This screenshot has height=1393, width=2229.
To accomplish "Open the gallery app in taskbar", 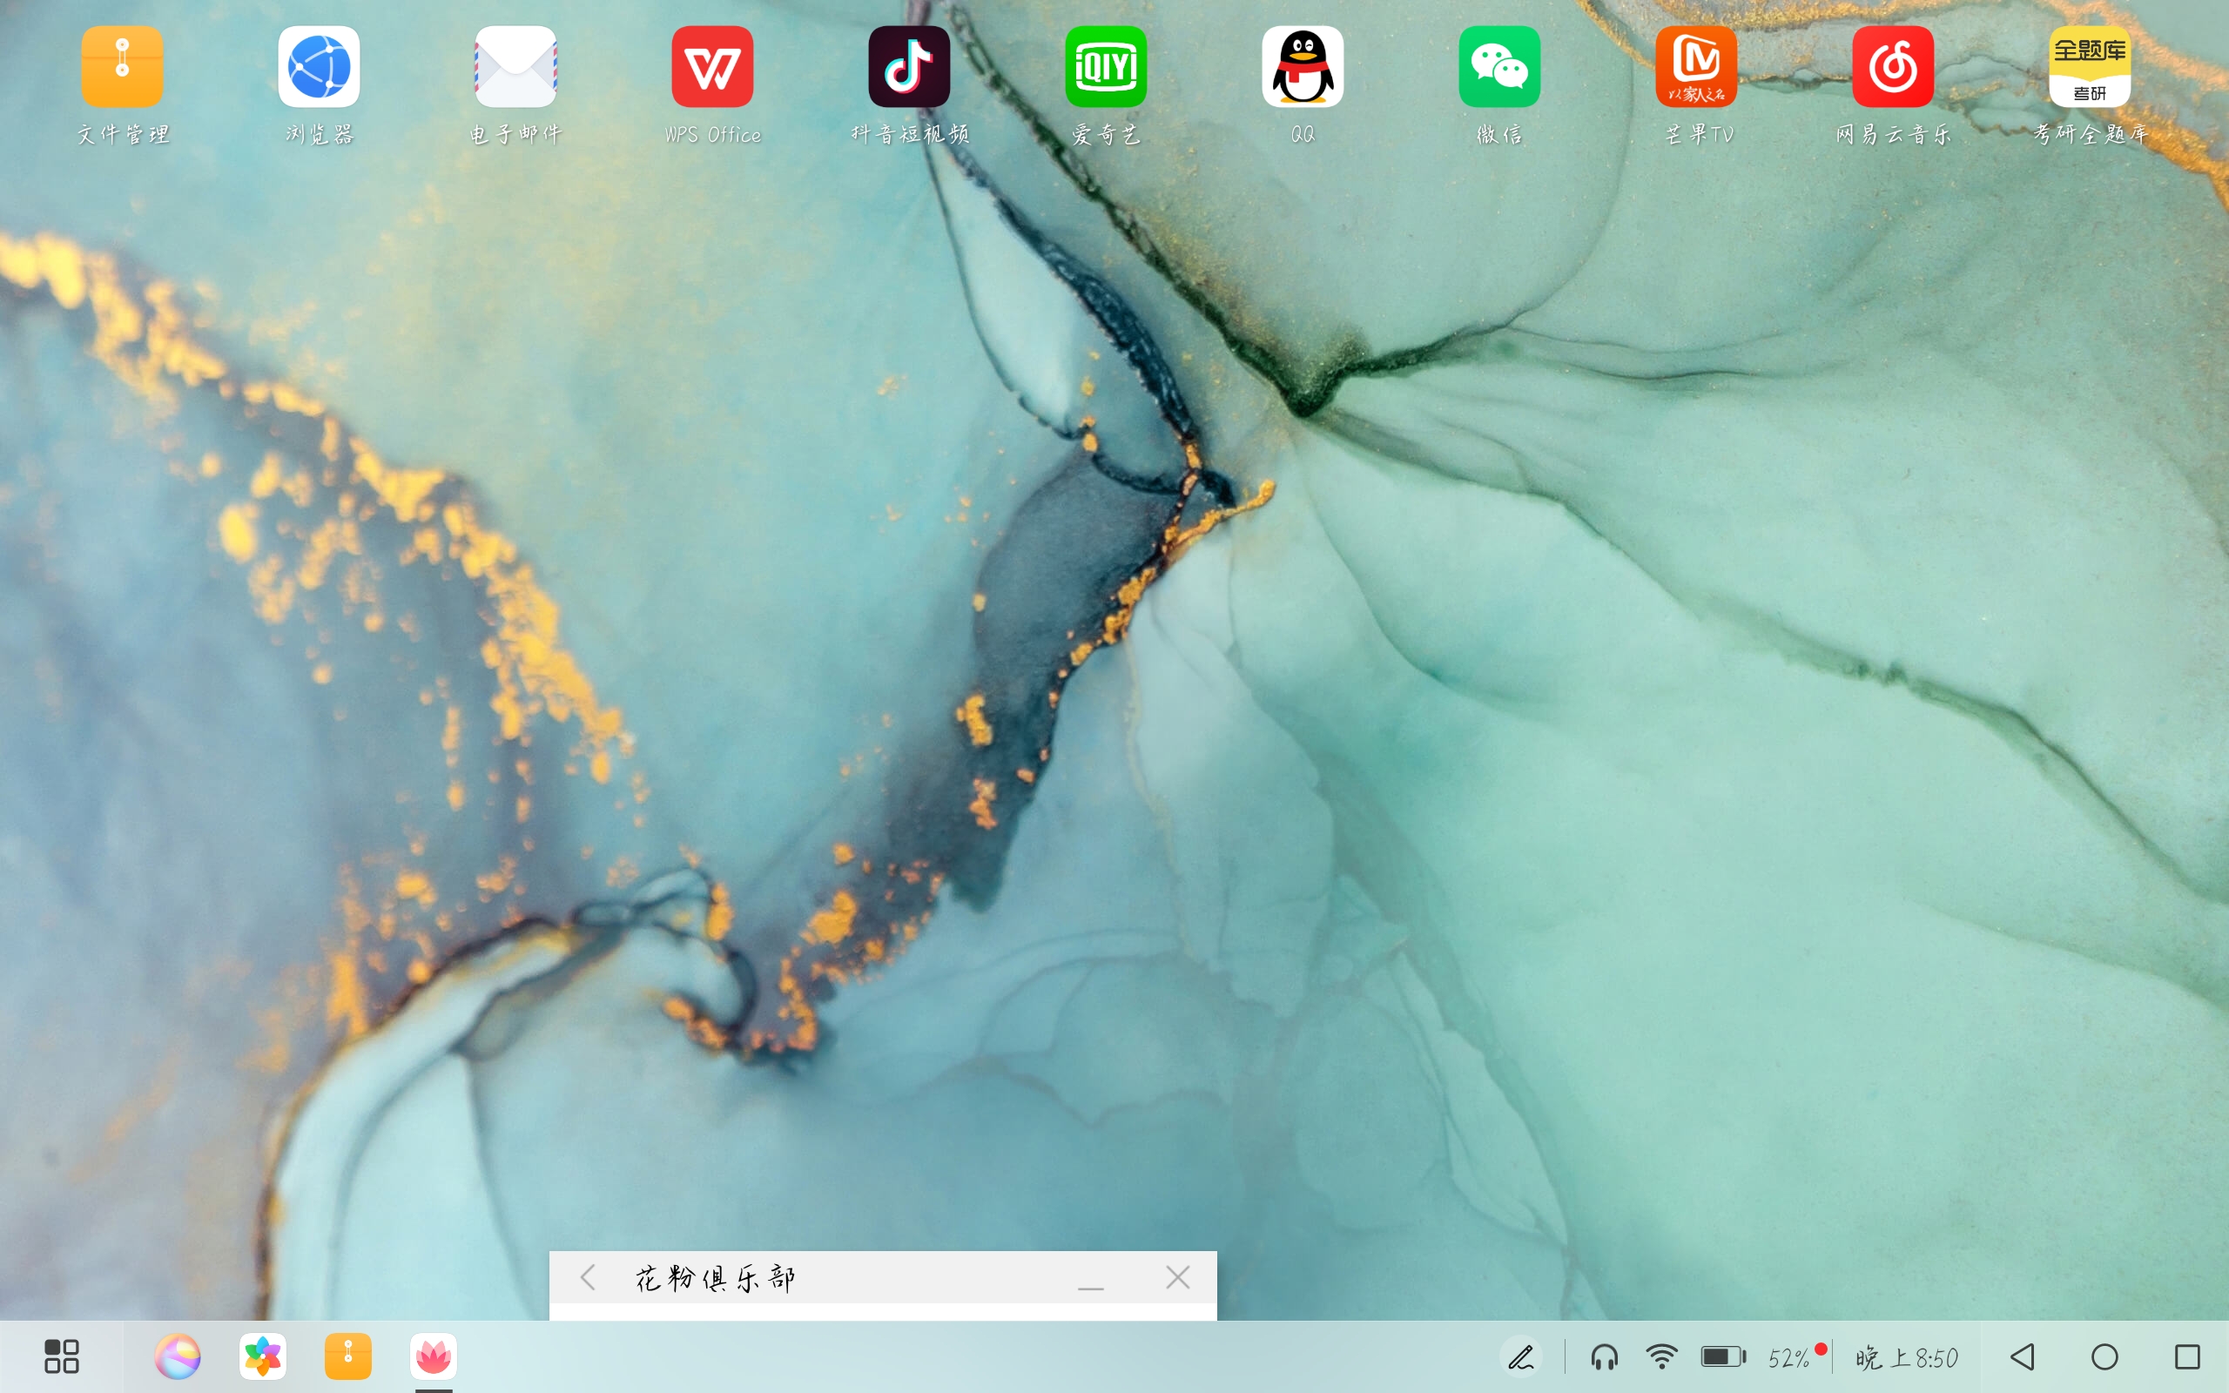I will coord(262,1356).
